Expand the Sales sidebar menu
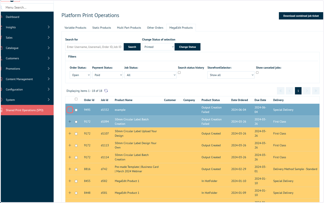324x203 pixels. pyautogui.click(x=27, y=38)
